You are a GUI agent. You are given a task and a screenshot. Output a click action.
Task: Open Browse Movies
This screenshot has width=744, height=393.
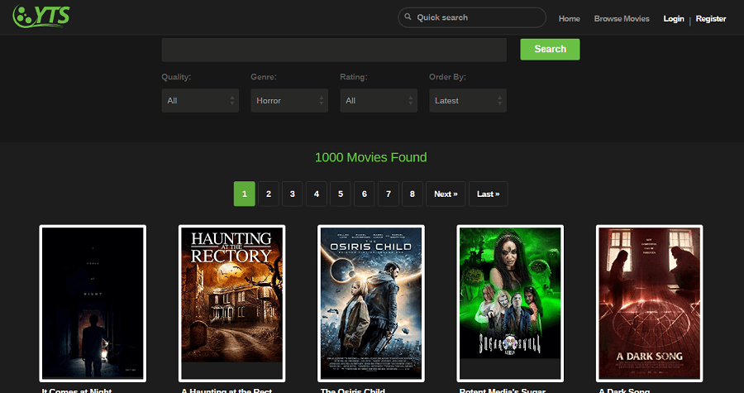[x=622, y=18]
